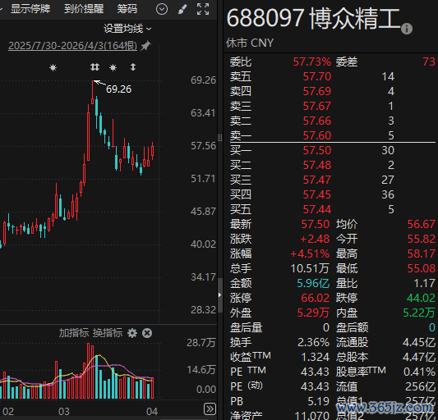Viewport: 438px width, 420px height.
Task: Click the double up-down arrows event marker
Action: click(95, 67)
